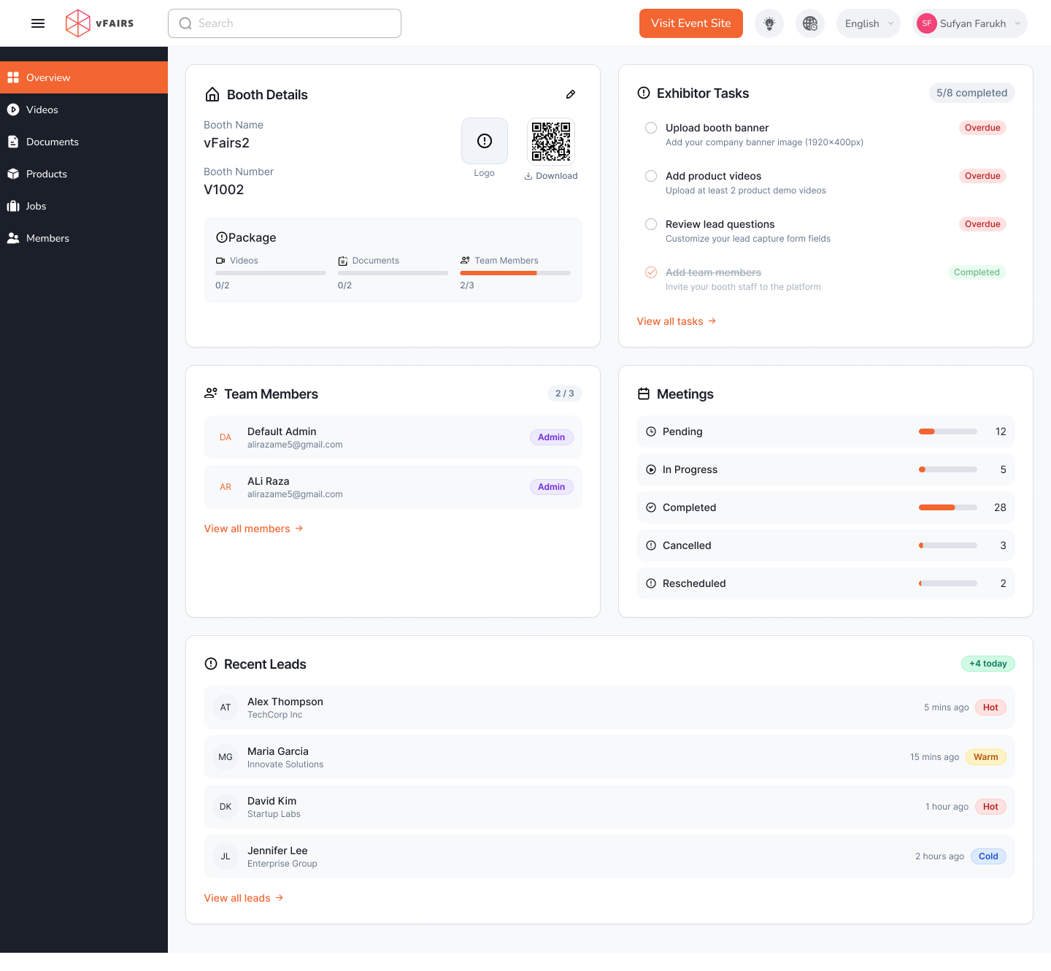Click the Completed meetings check icon

click(651, 507)
